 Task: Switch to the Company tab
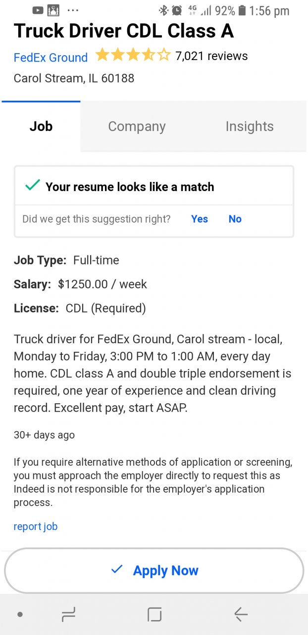point(137,127)
